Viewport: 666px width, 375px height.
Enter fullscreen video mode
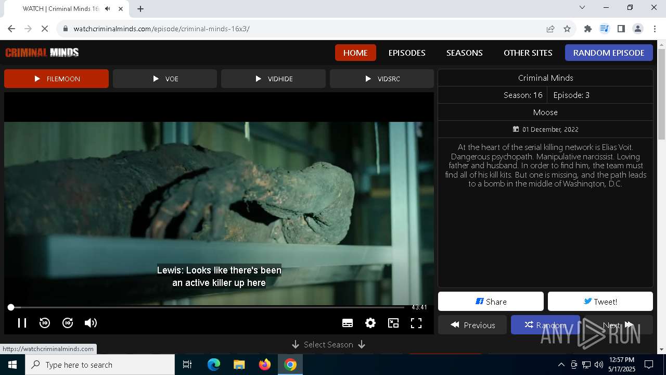[416, 323]
